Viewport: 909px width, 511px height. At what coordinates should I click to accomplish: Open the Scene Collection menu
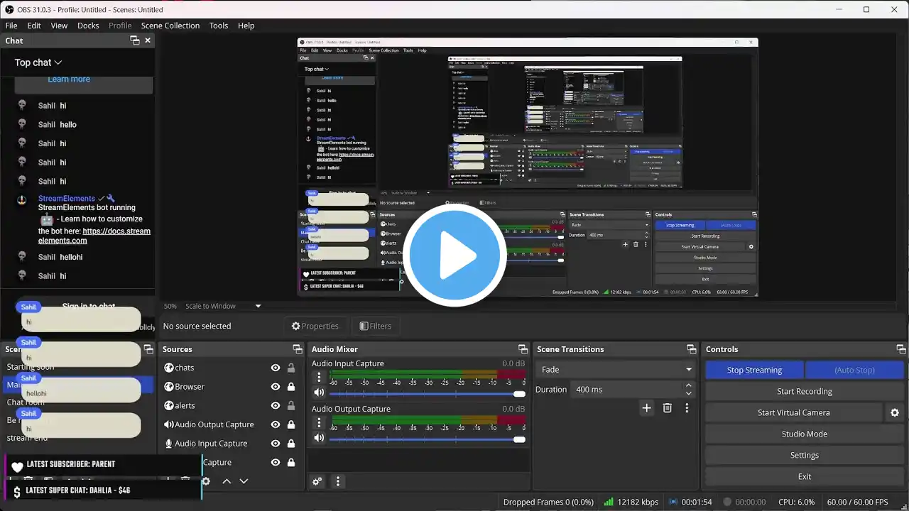[x=170, y=26]
